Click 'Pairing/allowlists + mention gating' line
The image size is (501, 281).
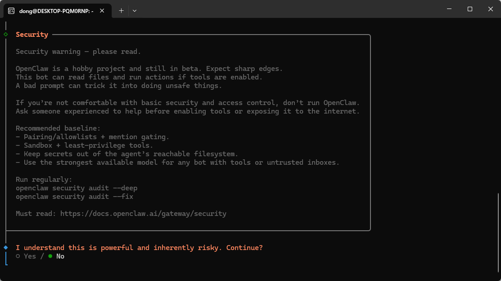(93, 137)
